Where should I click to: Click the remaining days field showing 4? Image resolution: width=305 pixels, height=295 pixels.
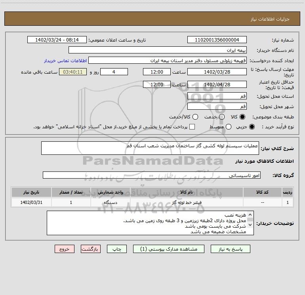pyautogui.click(x=114, y=72)
